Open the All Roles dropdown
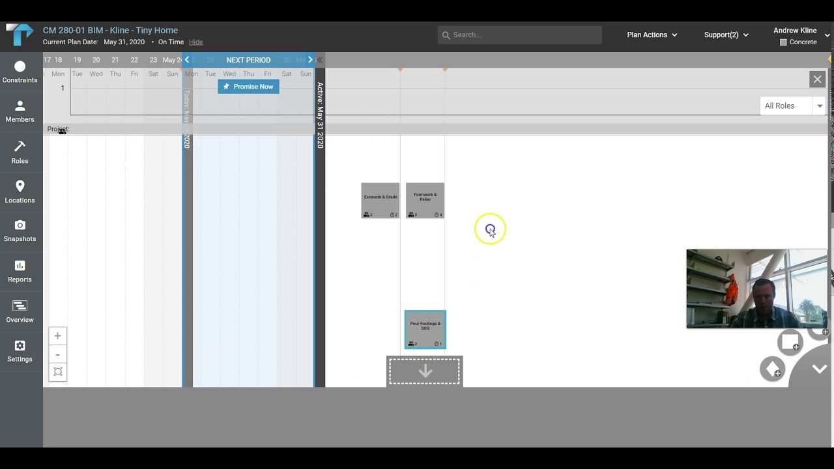The image size is (834, 469). coord(793,106)
